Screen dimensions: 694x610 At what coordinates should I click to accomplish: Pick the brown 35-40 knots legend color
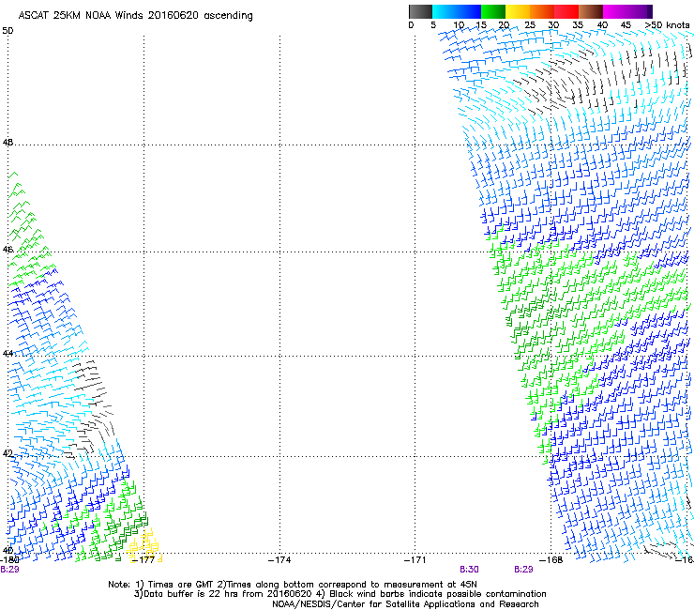coord(591,11)
